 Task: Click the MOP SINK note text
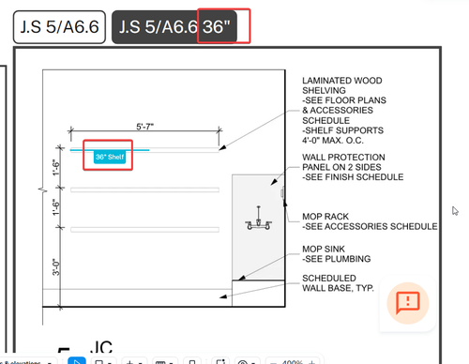point(324,249)
